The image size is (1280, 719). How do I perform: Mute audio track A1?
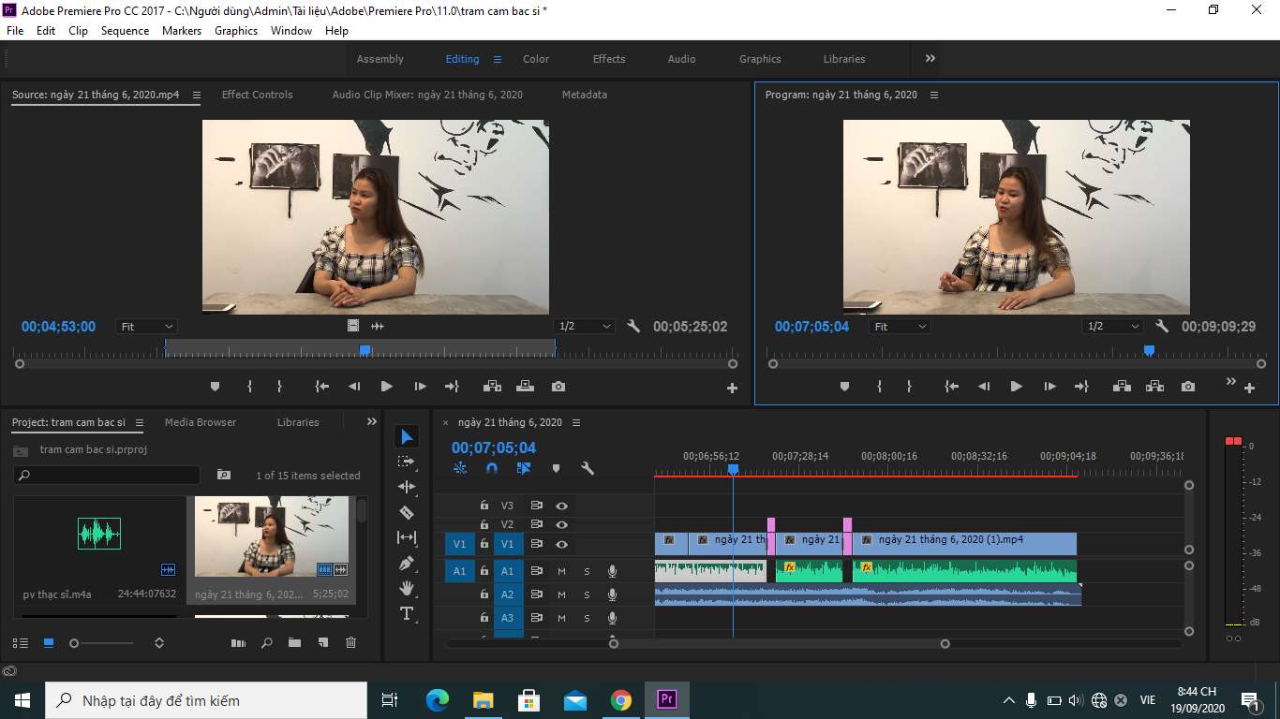click(x=561, y=570)
